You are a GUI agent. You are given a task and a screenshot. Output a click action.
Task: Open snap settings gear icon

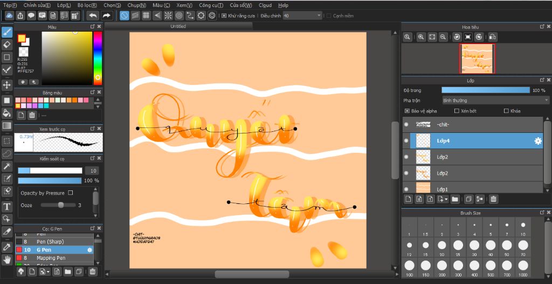[212, 16]
